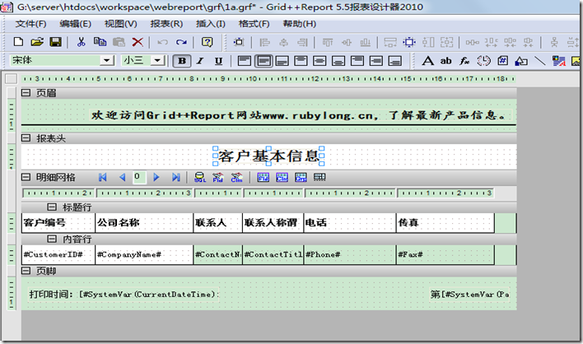Select the 客户基本信息 title text box

point(268,156)
